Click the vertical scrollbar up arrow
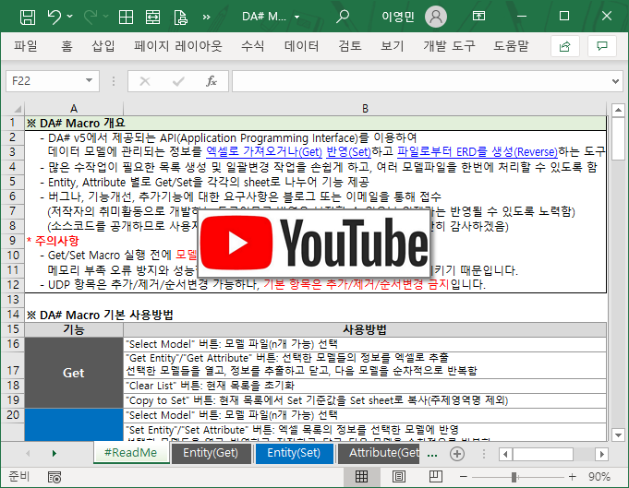 point(618,110)
